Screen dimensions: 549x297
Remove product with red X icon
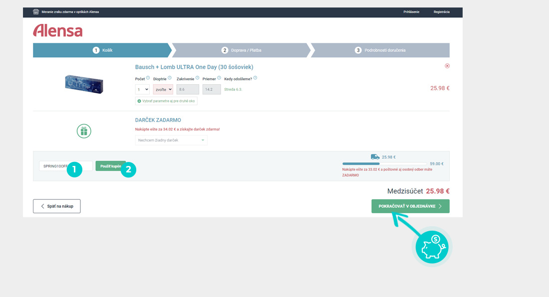[x=447, y=66]
